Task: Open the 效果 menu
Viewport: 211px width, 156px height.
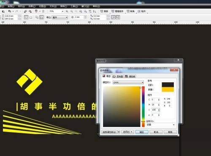Action: (x=32, y=6)
